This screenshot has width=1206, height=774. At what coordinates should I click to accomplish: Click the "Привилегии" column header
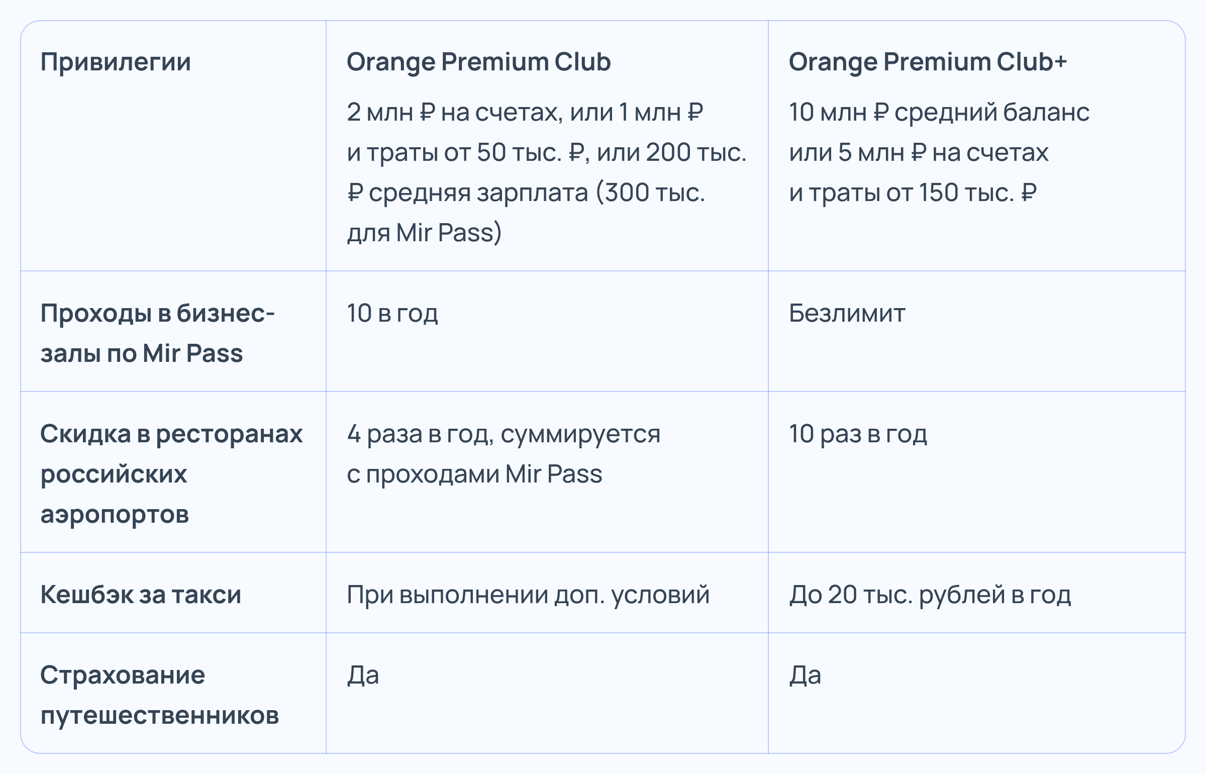coord(116,62)
